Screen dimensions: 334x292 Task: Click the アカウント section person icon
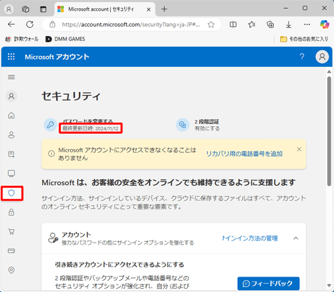pos(53,238)
